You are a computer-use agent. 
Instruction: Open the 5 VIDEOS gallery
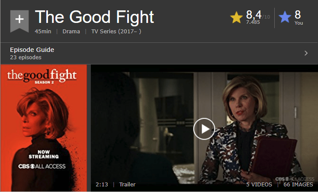[259, 184]
